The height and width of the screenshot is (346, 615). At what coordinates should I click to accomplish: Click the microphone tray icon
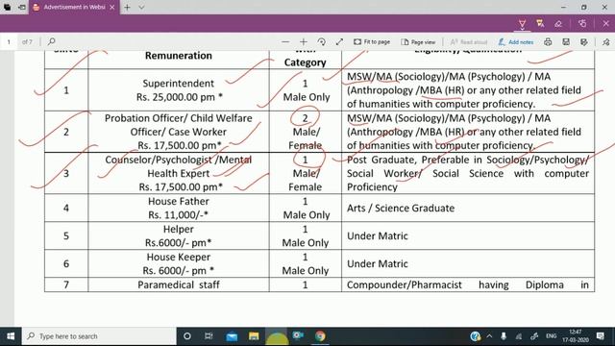(x=504, y=336)
